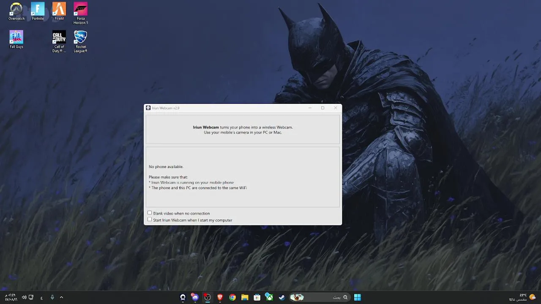Minimize the Iriun Webcam window
Screen dimensions: 541x304
coord(310,108)
